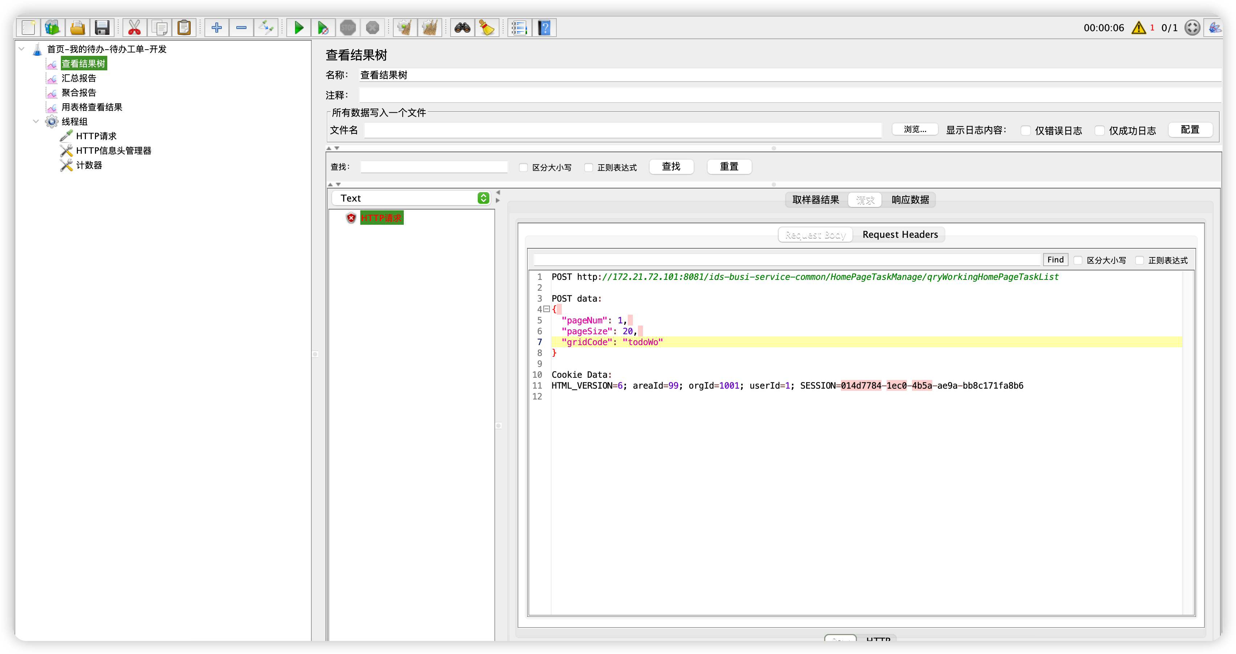Enable 仅错误日志 checkbox

pyautogui.click(x=1025, y=131)
